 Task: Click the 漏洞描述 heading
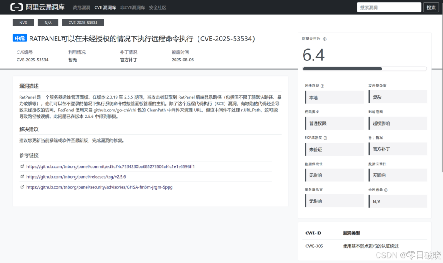tap(29, 86)
